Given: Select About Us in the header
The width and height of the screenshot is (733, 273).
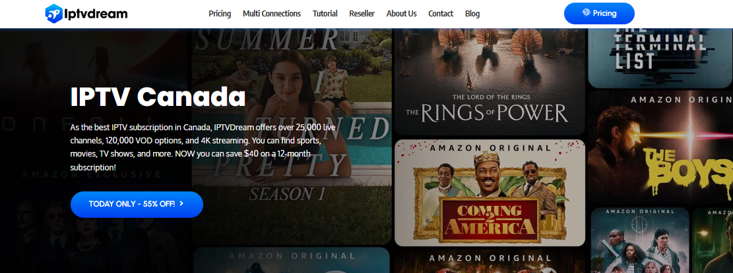Looking at the screenshot, I should click(x=402, y=14).
